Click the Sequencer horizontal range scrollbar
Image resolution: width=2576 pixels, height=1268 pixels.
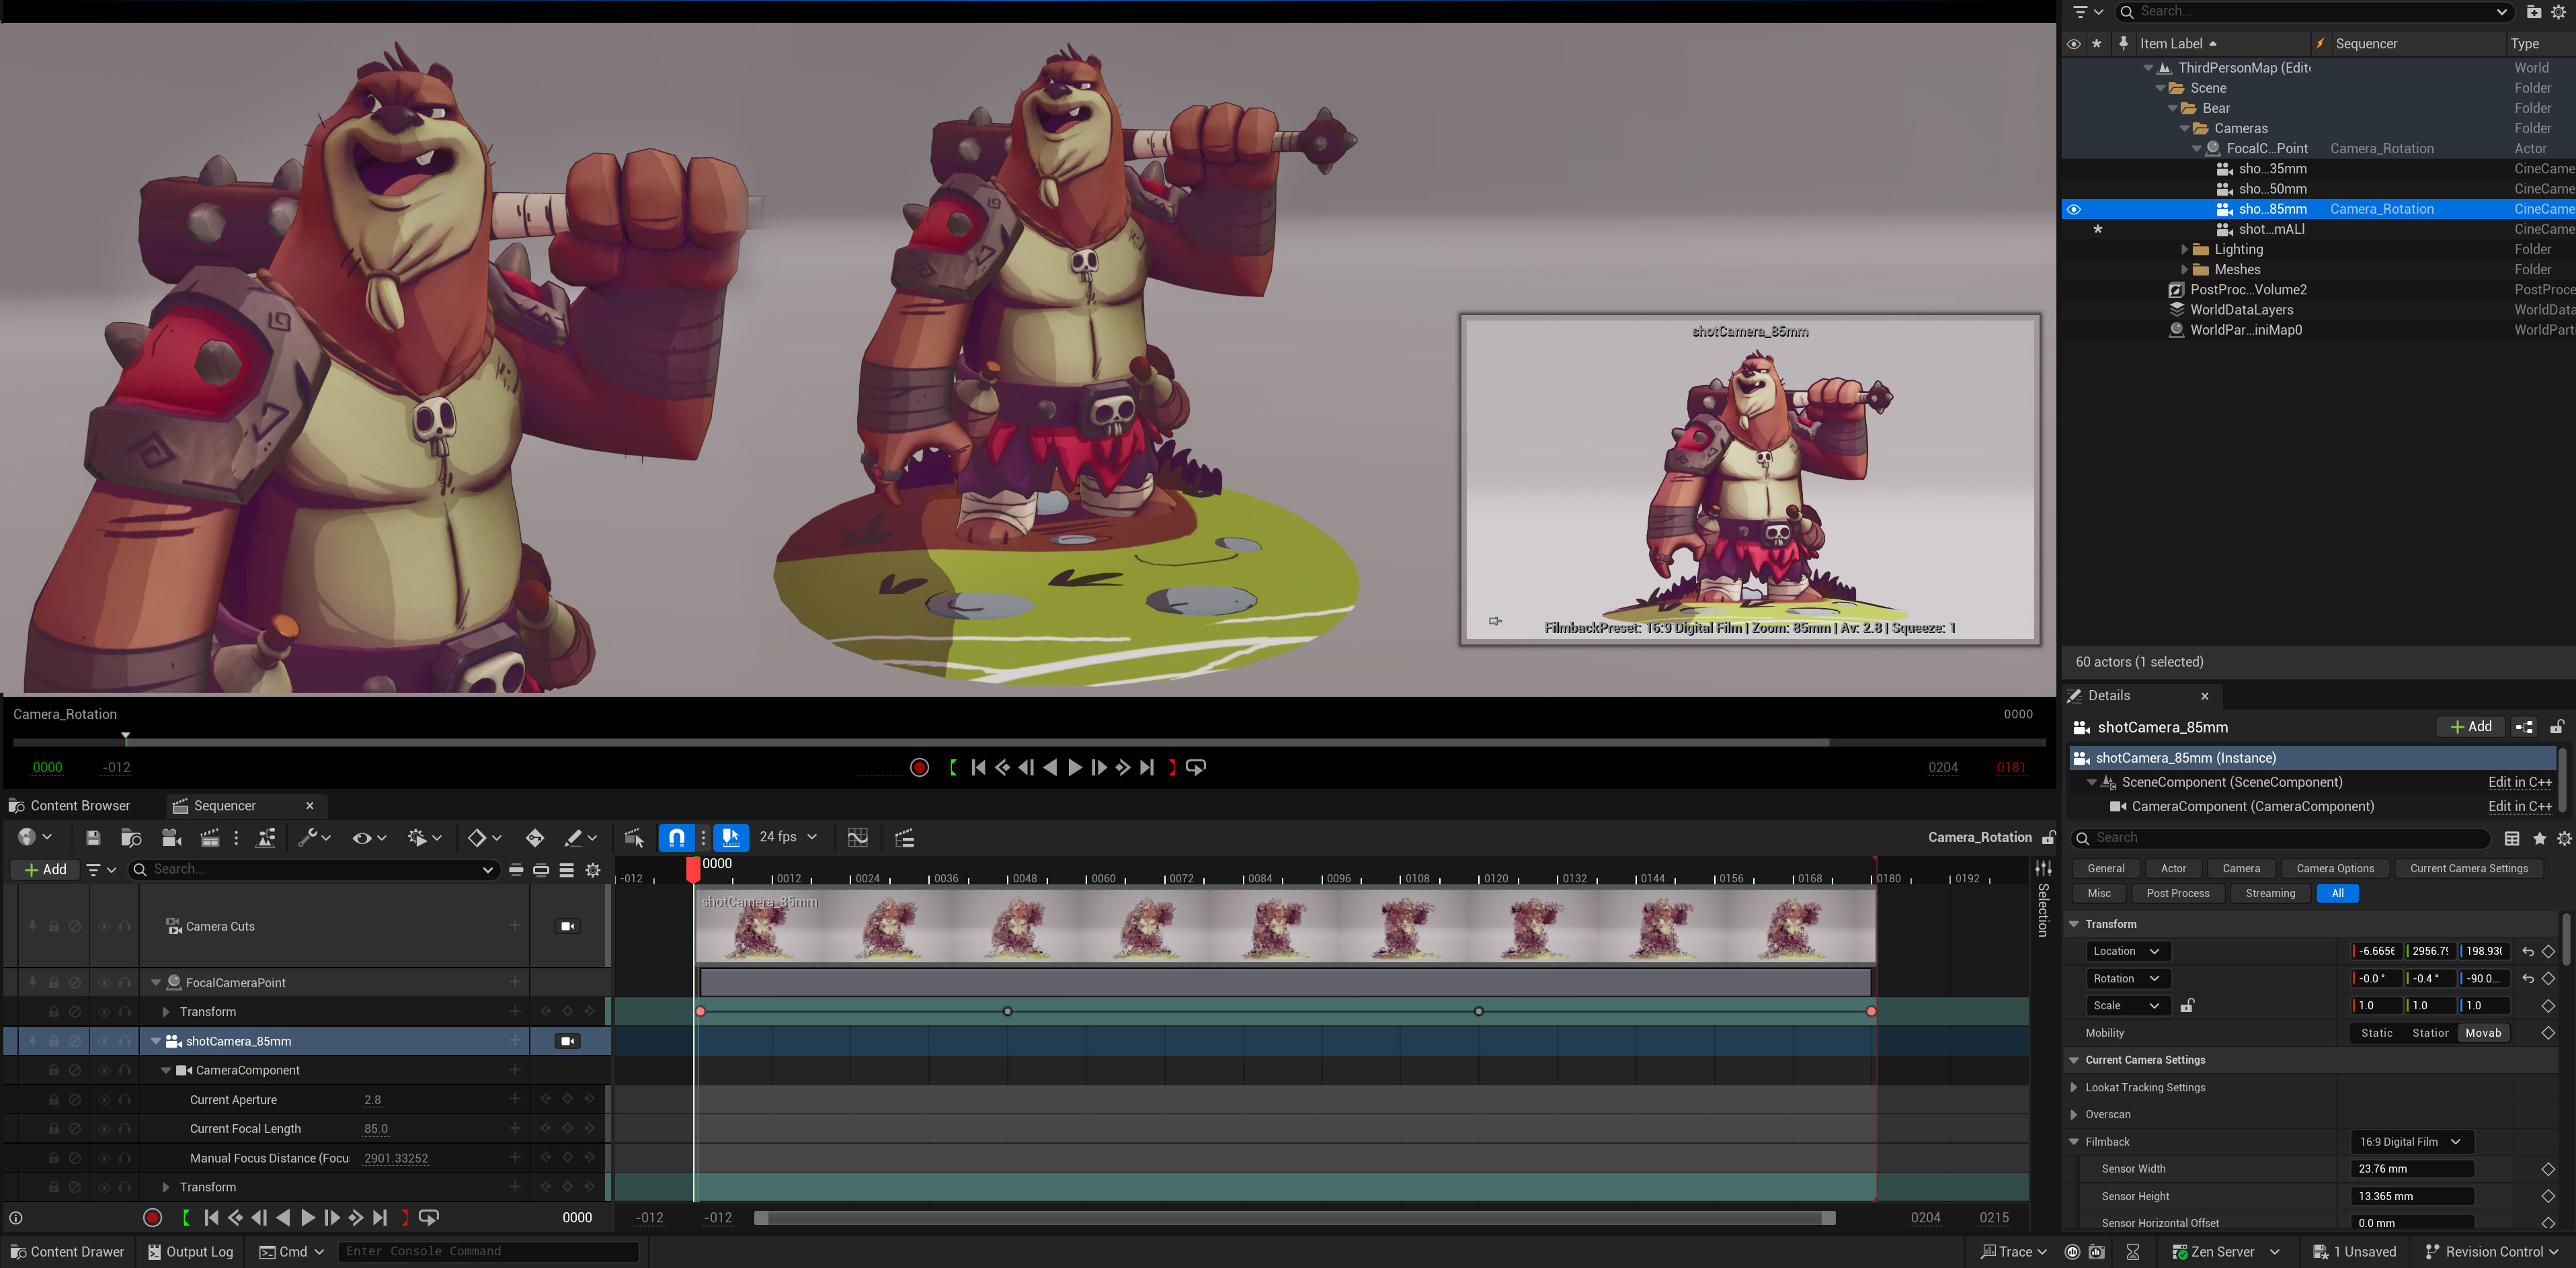(1294, 1218)
